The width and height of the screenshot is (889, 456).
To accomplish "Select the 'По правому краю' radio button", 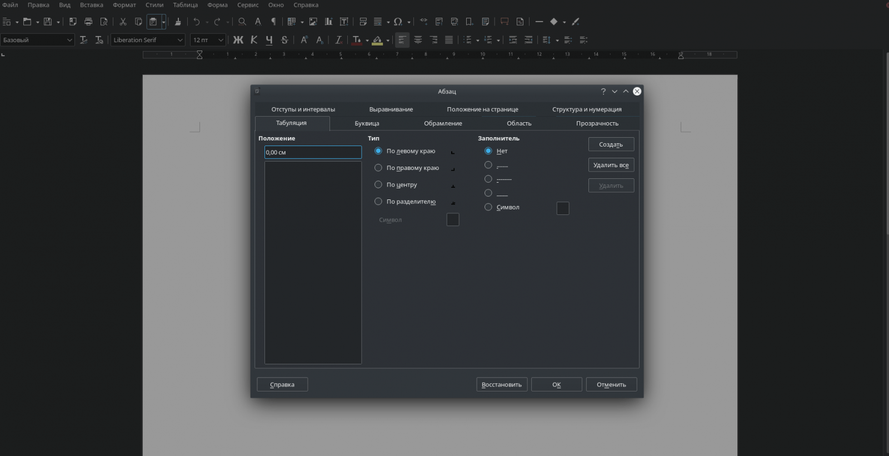I will 378,168.
